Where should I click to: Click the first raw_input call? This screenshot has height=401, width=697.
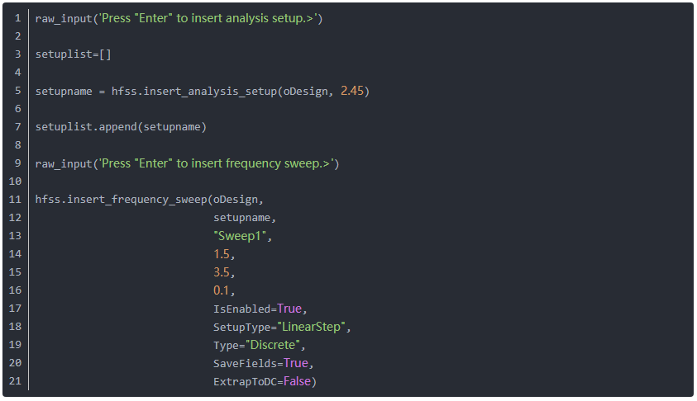point(64,18)
